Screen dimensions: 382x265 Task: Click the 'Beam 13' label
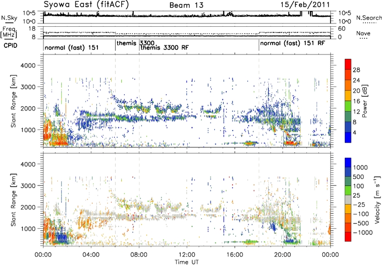click(x=186, y=5)
